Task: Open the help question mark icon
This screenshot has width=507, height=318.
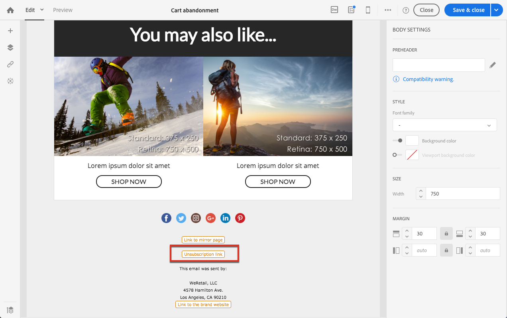Action: pos(406,10)
